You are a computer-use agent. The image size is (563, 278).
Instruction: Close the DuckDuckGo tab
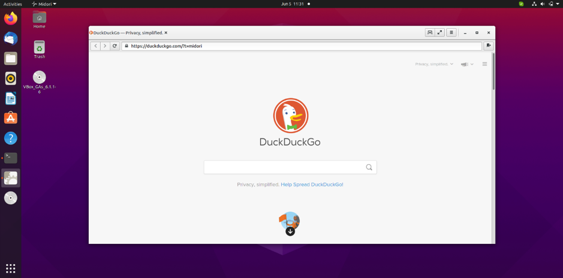point(166,32)
